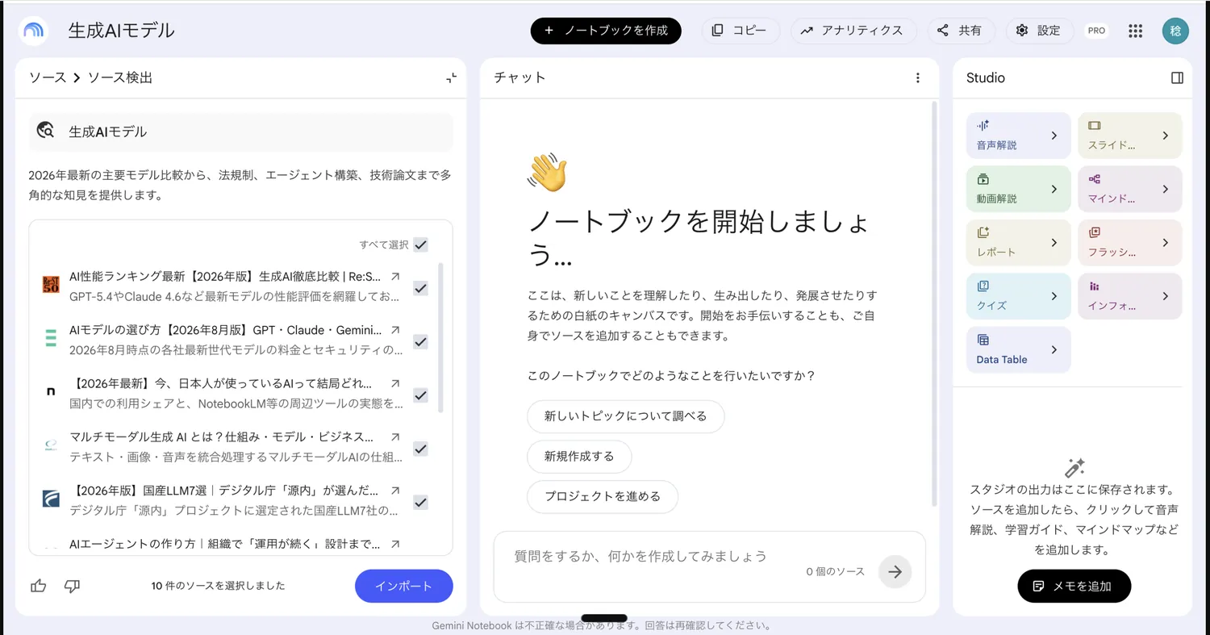This screenshot has width=1210, height=635.
Task: Click the コピー button
Action: [x=741, y=31]
